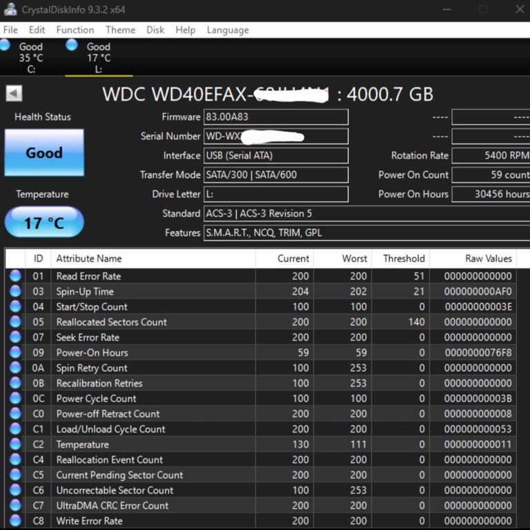The height and width of the screenshot is (530, 530).
Task: Click the disk title WDC WD40EFAX
Action: tap(268, 94)
